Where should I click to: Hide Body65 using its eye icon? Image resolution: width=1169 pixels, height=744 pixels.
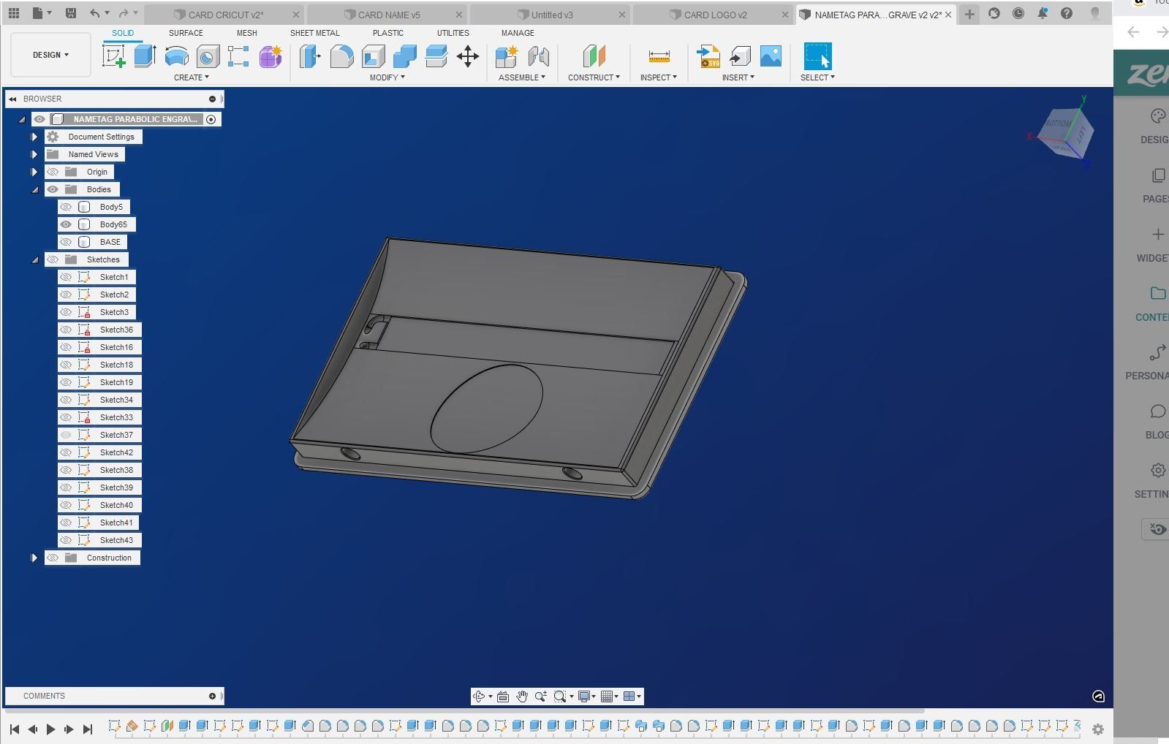coord(66,224)
